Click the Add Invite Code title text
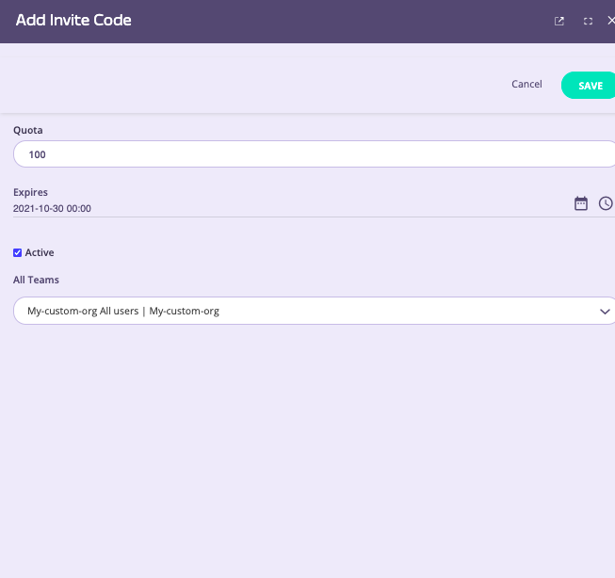Screen dimensions: 615x578 tap(73, 21)
